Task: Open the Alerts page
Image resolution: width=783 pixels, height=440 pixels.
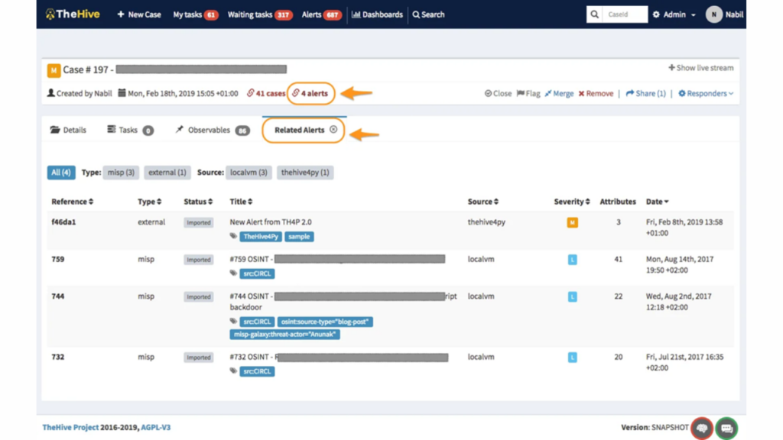Action: (x=321, y=15)
